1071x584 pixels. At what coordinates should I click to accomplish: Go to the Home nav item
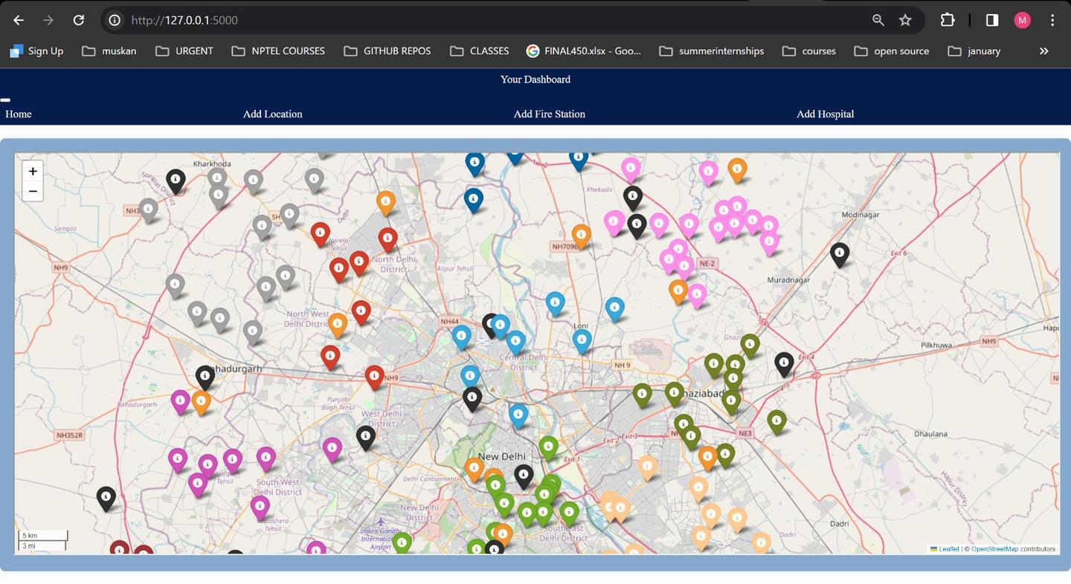pyautogui.click(x=19, y=114)
